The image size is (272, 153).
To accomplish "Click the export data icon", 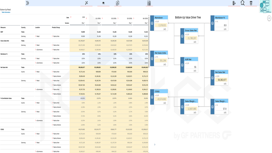I will [x=234, y=3].
